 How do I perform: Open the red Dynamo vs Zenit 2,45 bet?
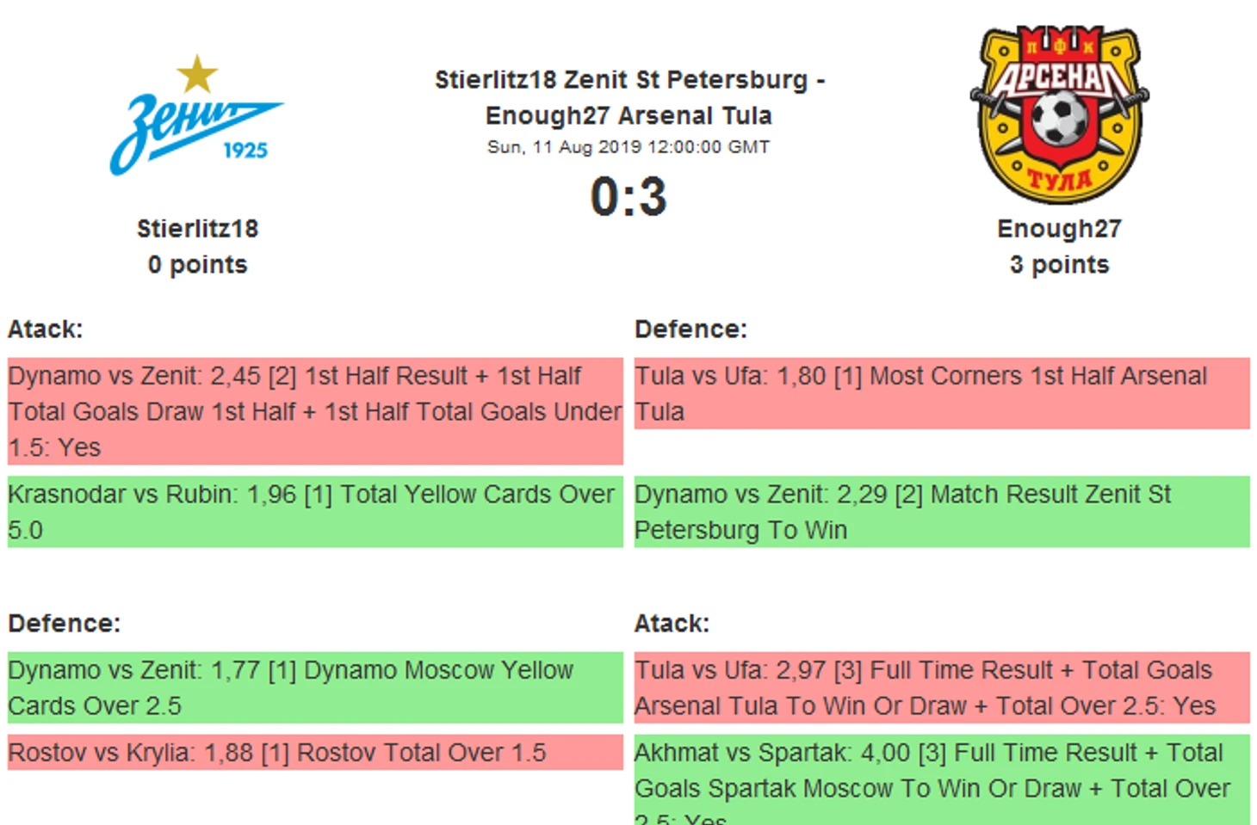point(315,411)
